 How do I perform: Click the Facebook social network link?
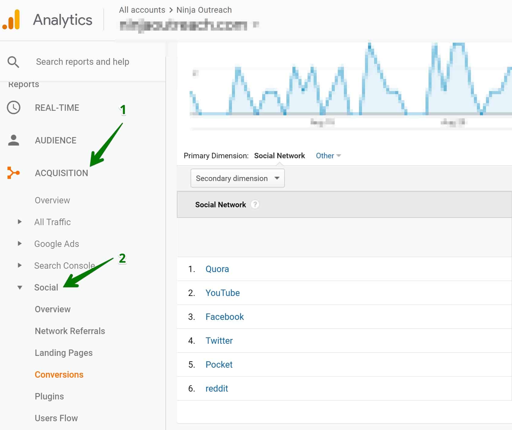[x=224, y=317]
